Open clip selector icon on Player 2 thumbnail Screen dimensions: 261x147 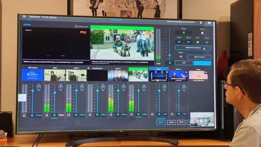coord(186,72)
